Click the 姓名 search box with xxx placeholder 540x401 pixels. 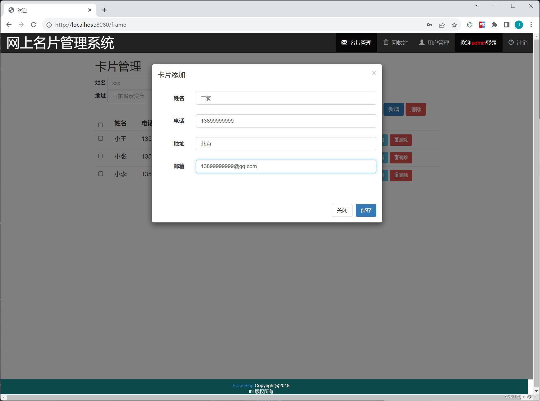(130, 83)
